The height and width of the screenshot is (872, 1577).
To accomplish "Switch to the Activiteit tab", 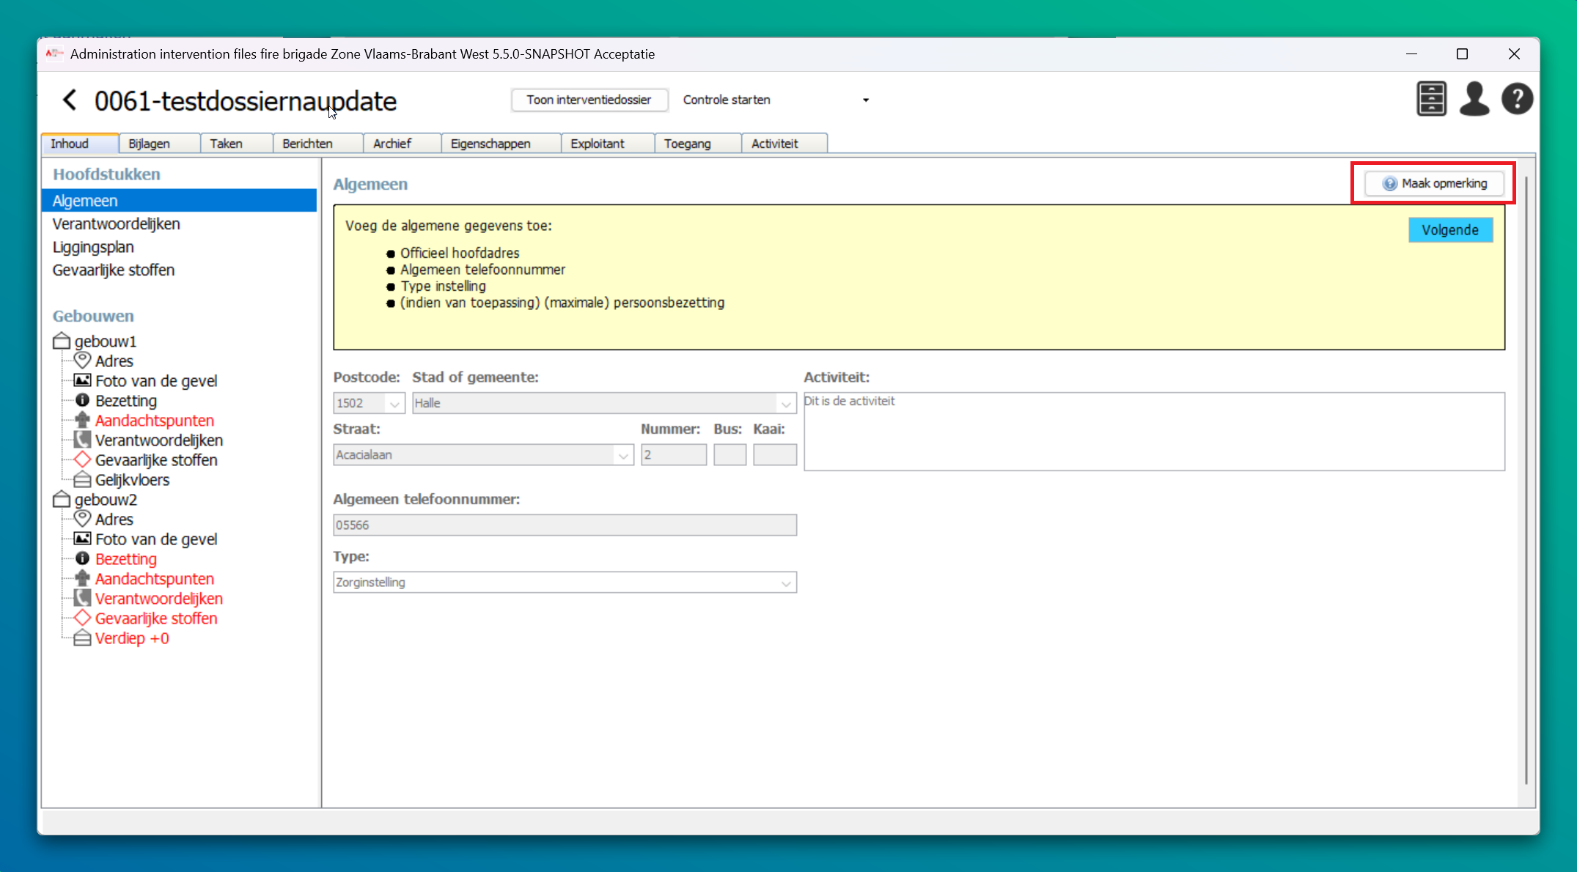I will pyautogui.click(x=784, y=144).
